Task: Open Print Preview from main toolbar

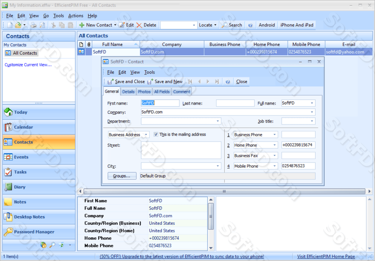Action: [42, 25]
